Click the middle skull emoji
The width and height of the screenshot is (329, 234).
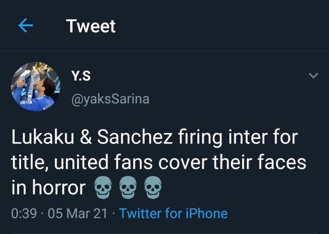[x=127, y=188]
